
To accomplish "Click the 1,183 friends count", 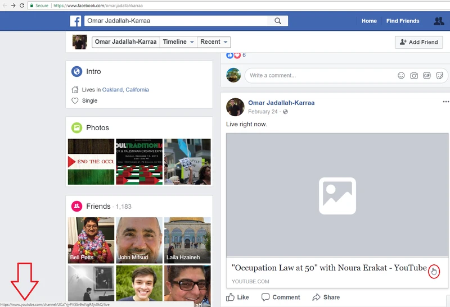I will [123, 207].
